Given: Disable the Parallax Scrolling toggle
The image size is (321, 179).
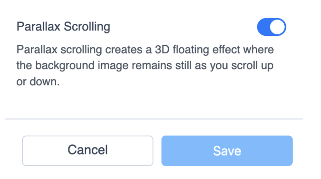Looking at the screenshot, I should tap(271, 27).
